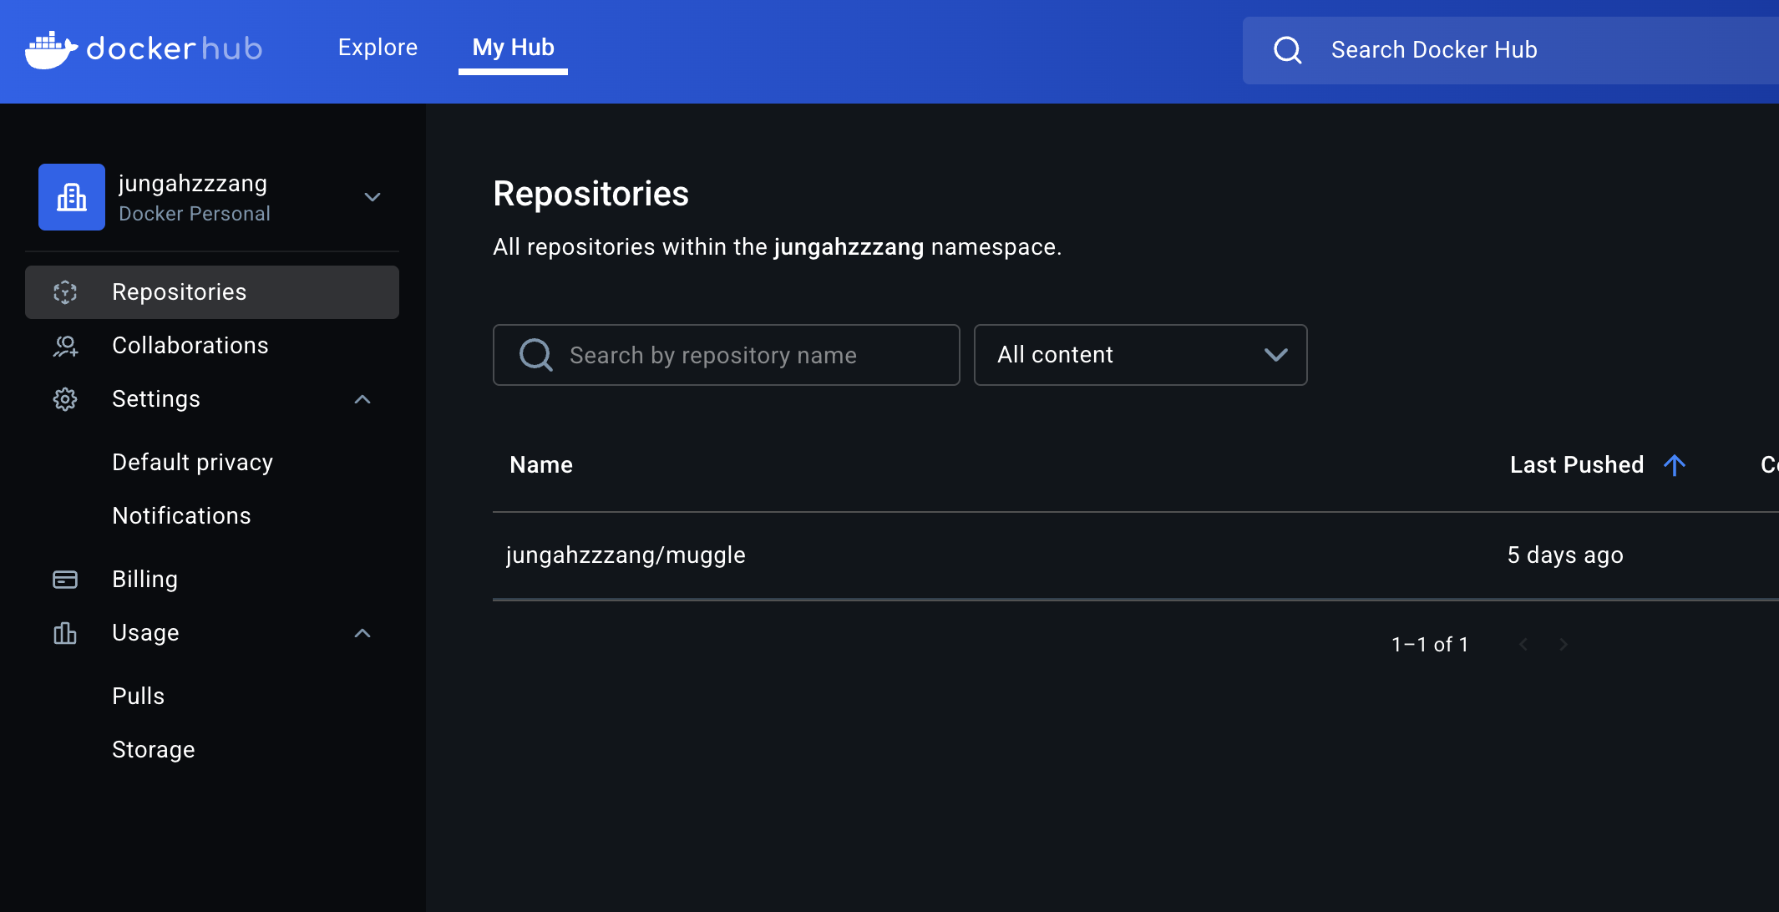Image resolution: width=1779 pixels, height=912 pixels.
Task: Collapse the Settings section chevron
Action: click(362, 399)
